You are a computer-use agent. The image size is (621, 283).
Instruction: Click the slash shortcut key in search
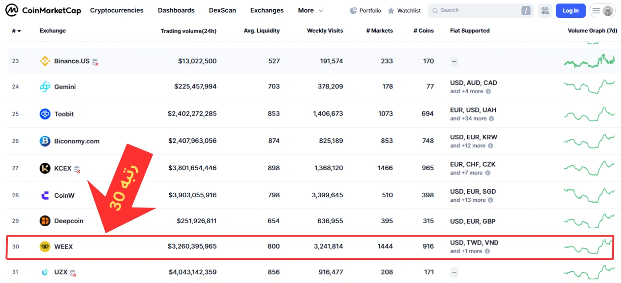(x=526, y=11)
